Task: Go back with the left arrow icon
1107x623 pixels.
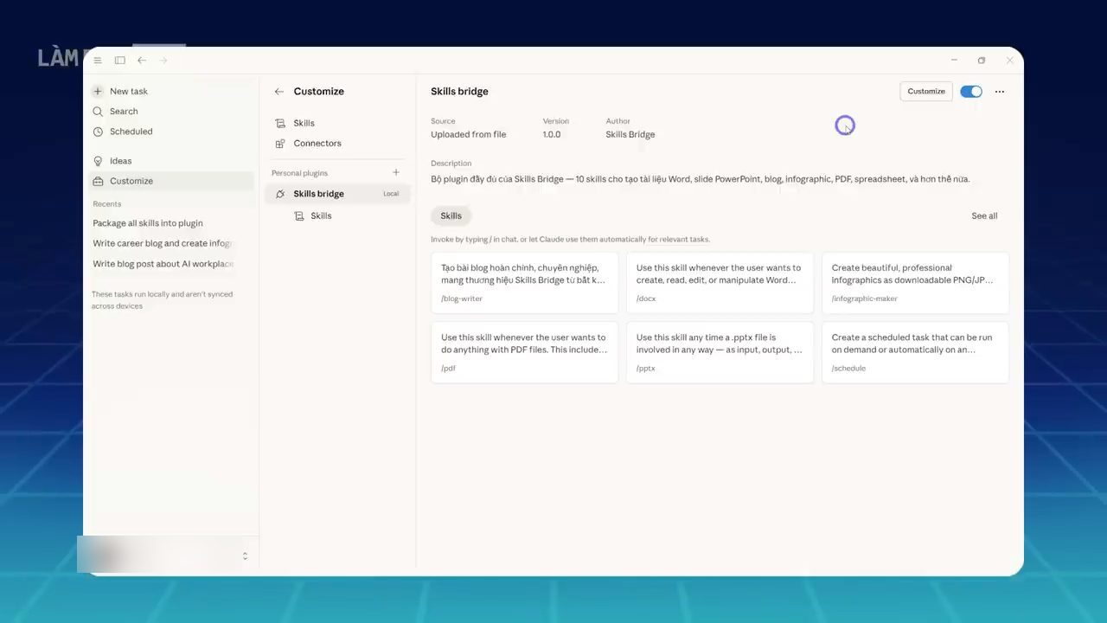Action: (142, 61)
